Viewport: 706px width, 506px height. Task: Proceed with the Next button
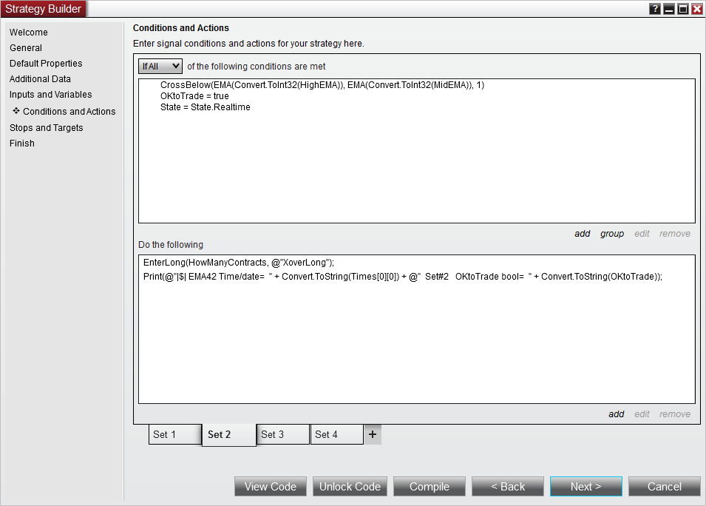[x=585, y=487]
